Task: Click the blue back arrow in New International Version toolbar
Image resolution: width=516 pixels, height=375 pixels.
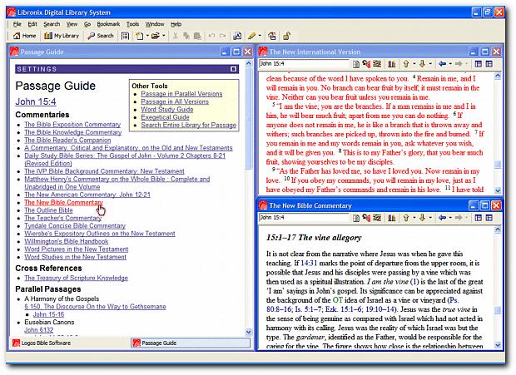Action: [442, 64]
